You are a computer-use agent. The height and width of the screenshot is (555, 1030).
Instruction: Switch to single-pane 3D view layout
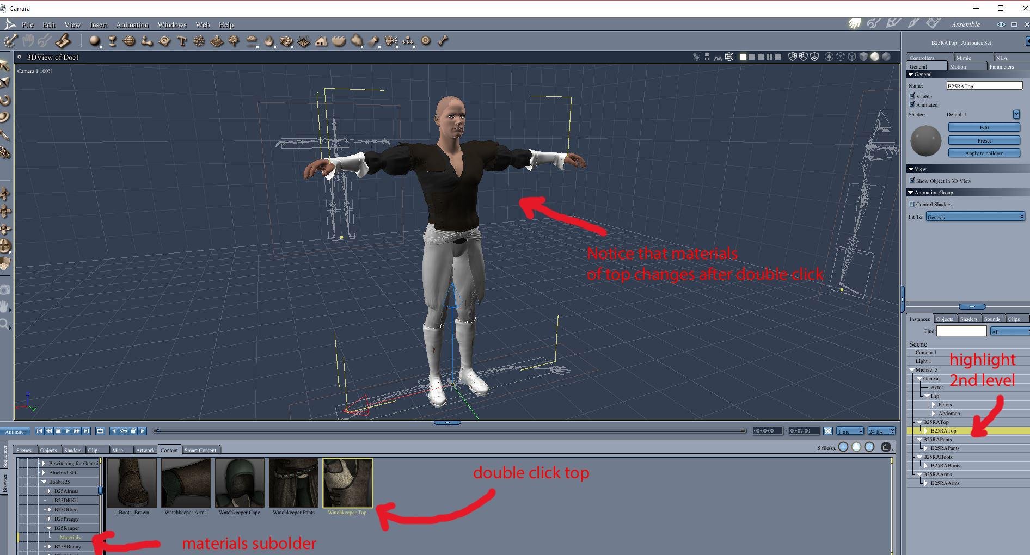coord(743,57)
